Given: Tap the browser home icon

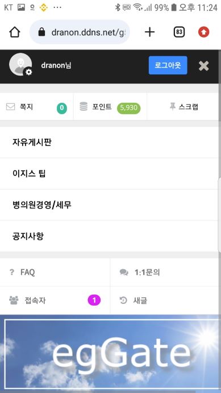Looking at the screenshot, I should pyautogui.click(x=15, y=32).
